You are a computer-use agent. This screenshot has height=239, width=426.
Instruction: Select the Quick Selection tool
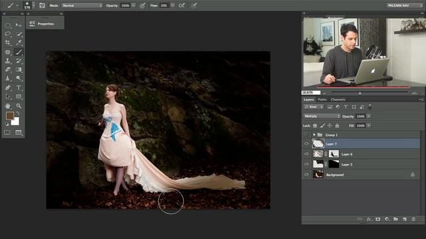pos(19,34)
